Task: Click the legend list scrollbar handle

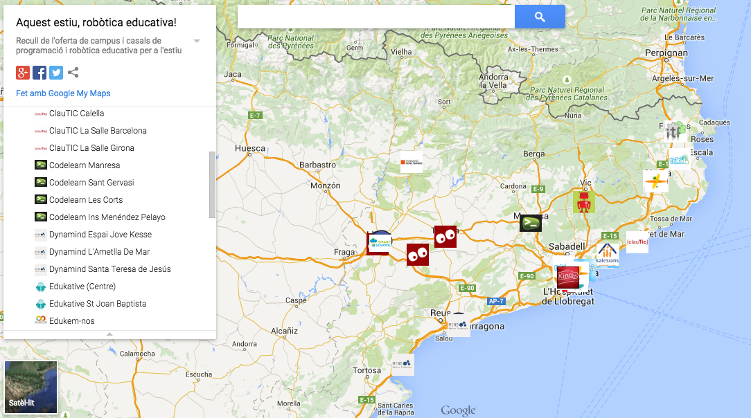Action: pos(212,185)
